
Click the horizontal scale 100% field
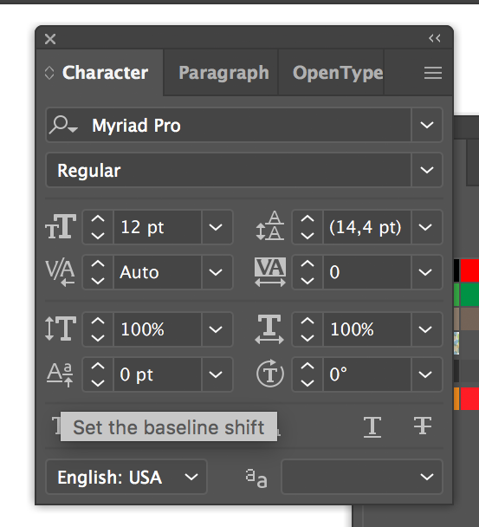point(366,329)
